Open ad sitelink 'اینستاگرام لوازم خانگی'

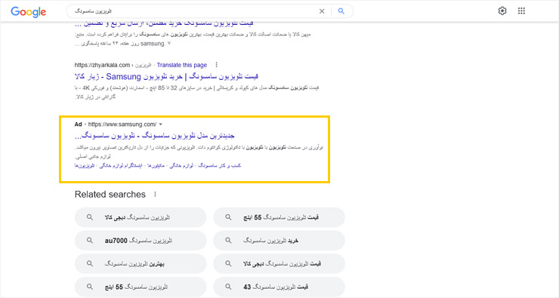121,165
